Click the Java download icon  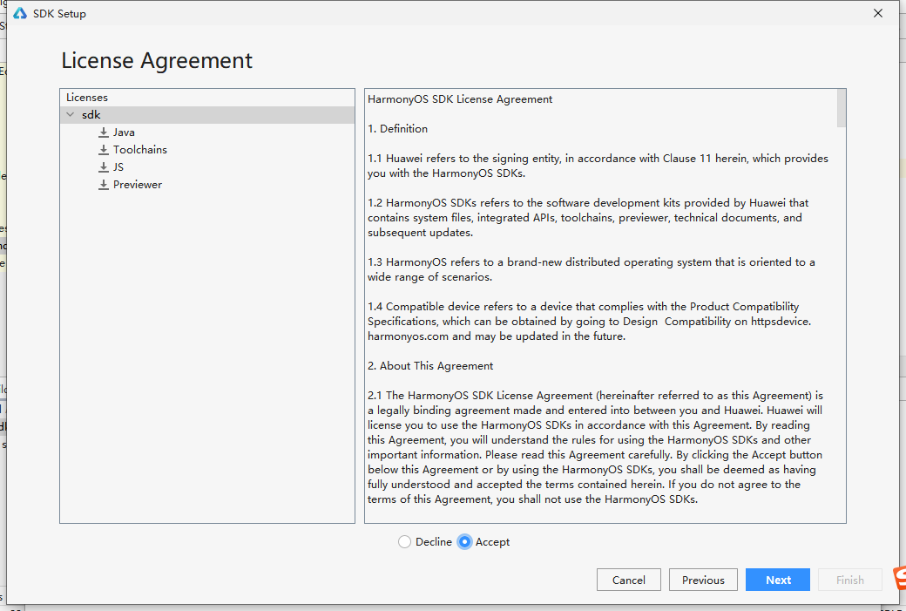(x=104, y=132)
